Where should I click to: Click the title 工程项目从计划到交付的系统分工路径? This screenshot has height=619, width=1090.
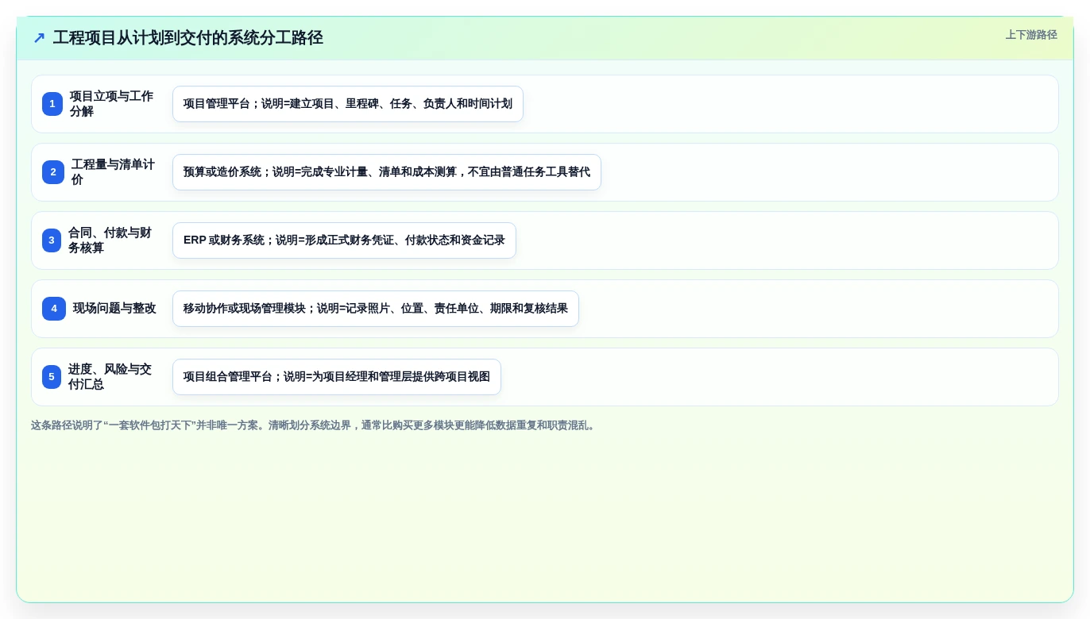(x=187, y=38)
